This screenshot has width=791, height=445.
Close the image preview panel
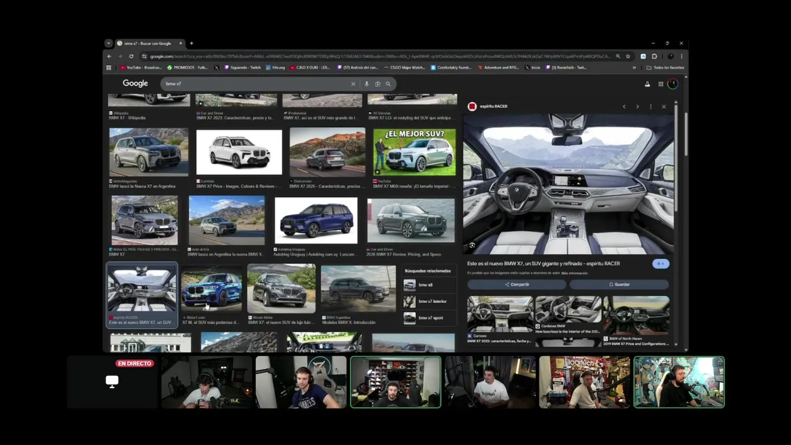pyautogui.click(x=664, y=106)
